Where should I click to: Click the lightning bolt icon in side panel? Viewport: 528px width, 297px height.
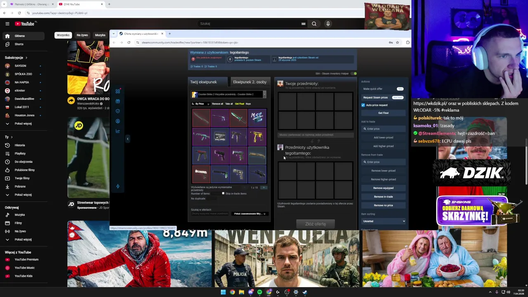118,186
